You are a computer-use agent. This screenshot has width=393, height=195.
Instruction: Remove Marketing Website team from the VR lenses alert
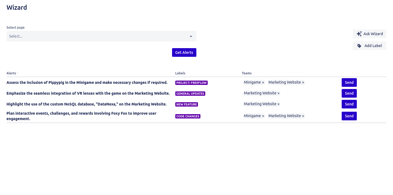point(278,93)
